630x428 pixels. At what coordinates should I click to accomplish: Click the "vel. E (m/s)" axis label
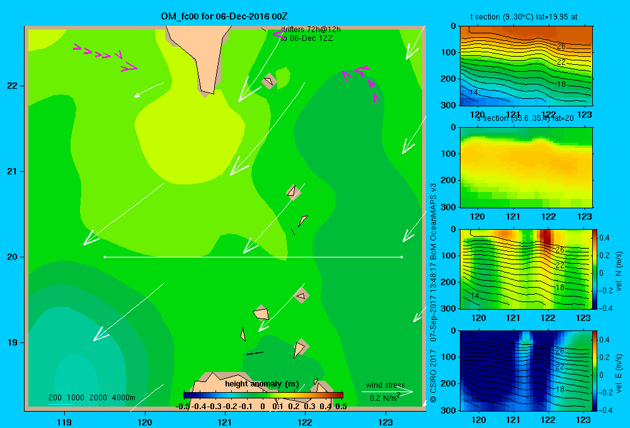[x=619, y=373]
